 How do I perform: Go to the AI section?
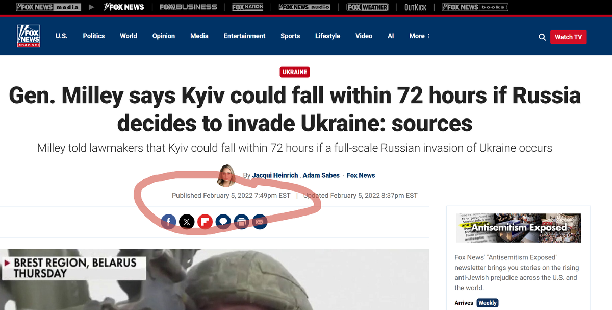391,36
